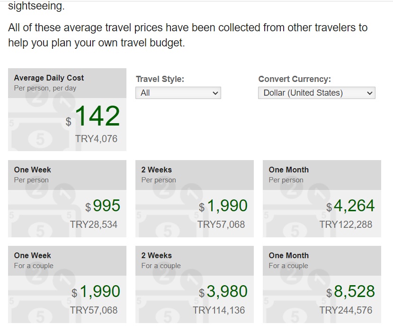Click the TRY244,576 amount
Screen dimensions: 393x333
346,310
